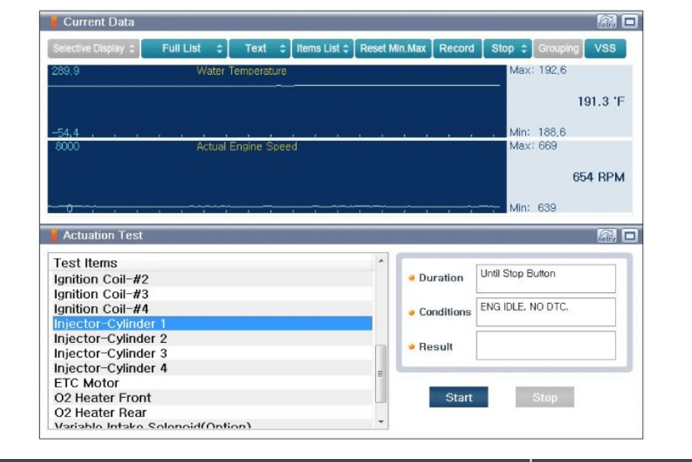Click the test items scrollbar thumb

coord(380,373)
